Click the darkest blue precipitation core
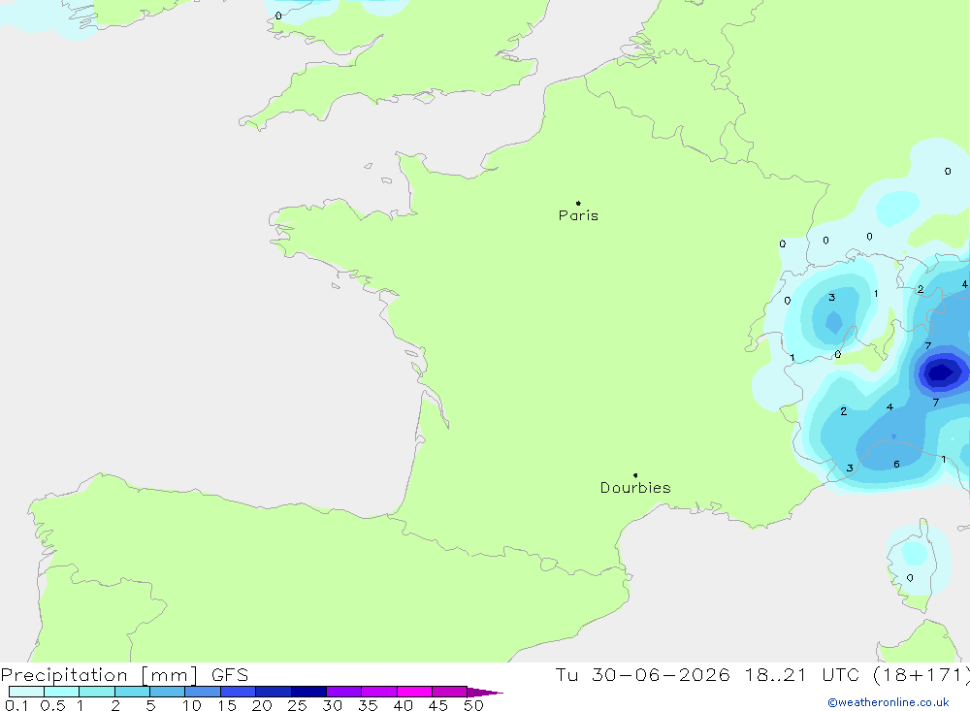970x711 pixels. point(941,372)
